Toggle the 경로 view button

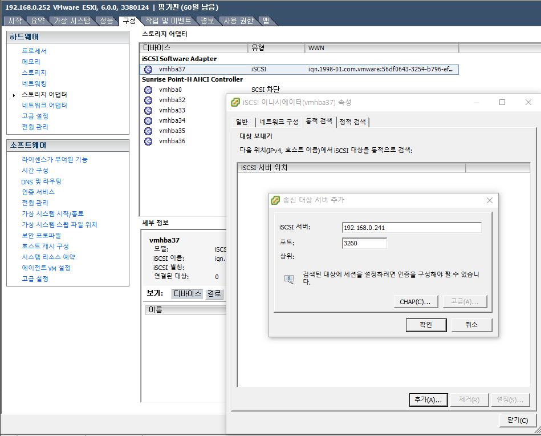(x=214, y=294)
